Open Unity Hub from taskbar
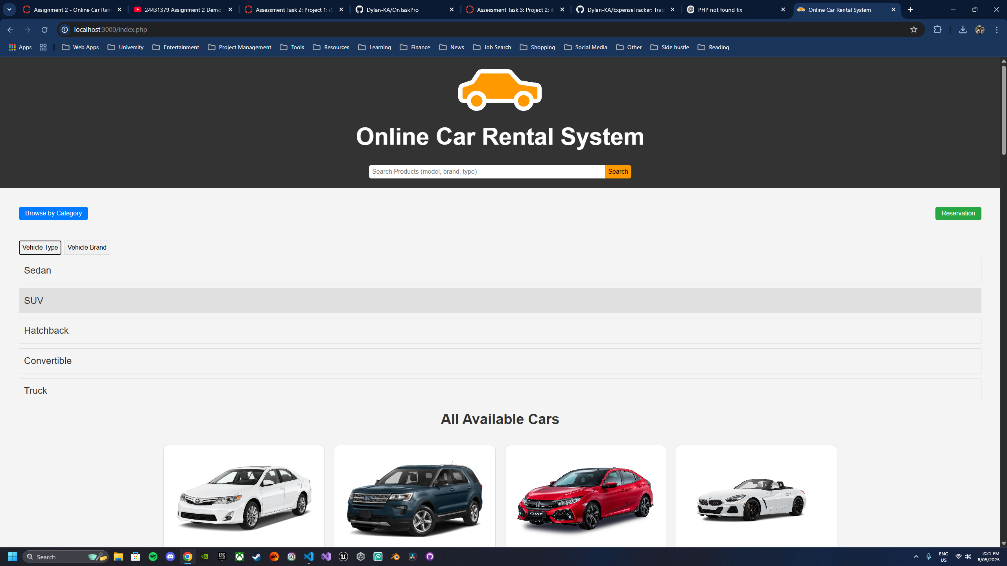 click(361, 557)
